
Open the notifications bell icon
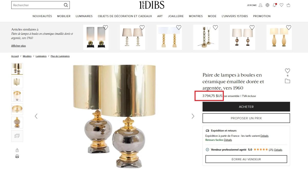(275, 5)
